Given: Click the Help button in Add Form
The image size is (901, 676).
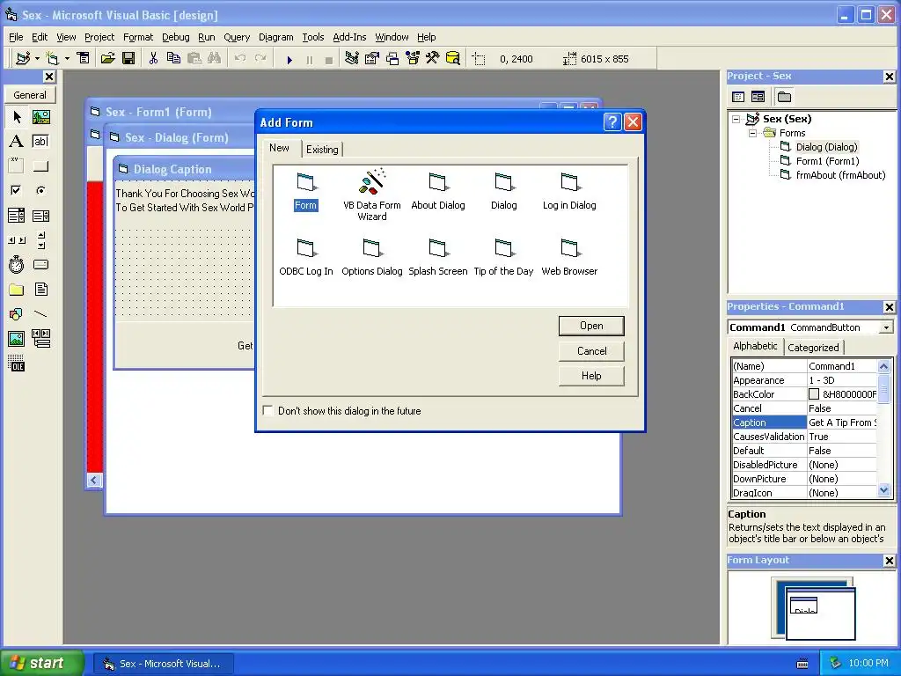Looking at the screenshot, I should (591, 375).
